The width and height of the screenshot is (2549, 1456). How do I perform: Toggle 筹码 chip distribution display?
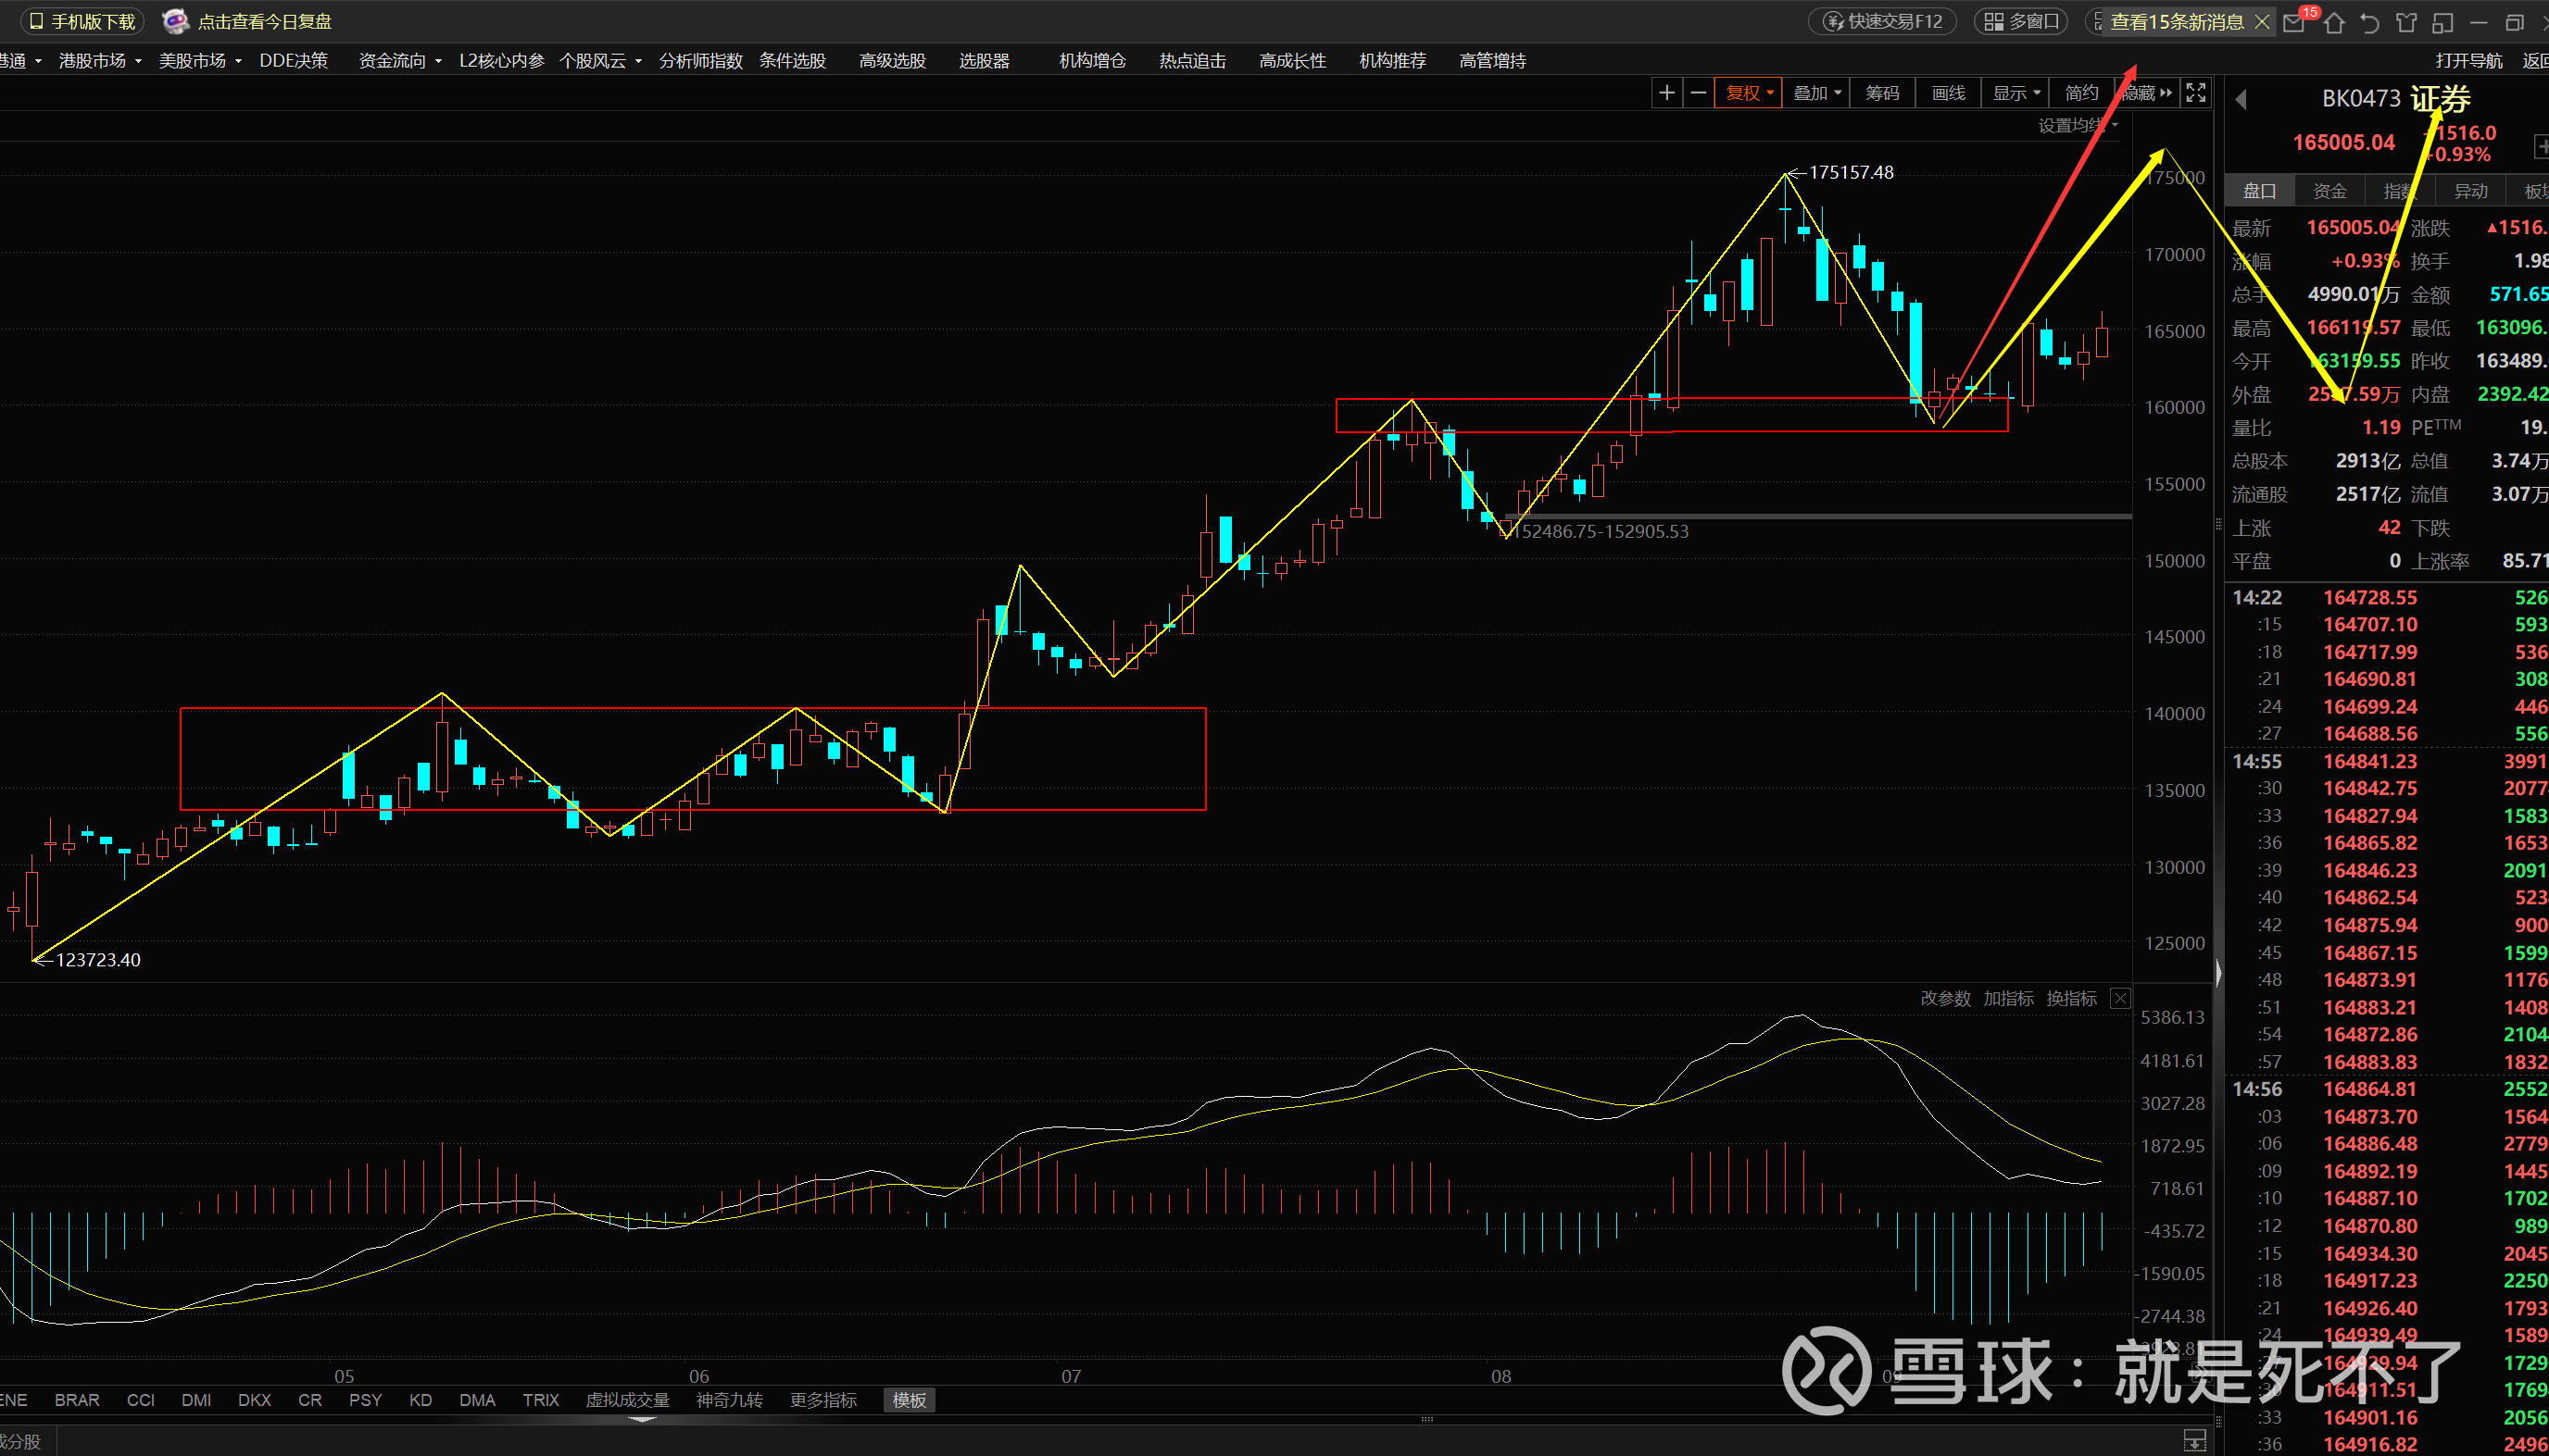pos(1882,93)
